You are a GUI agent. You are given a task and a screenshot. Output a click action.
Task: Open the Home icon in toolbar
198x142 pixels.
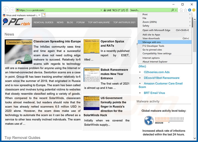[181, 10]
